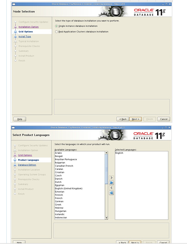This screenshot has height=244, width=187.
Task: Select English (United Kingdom) in list
Action: point(80,188)
